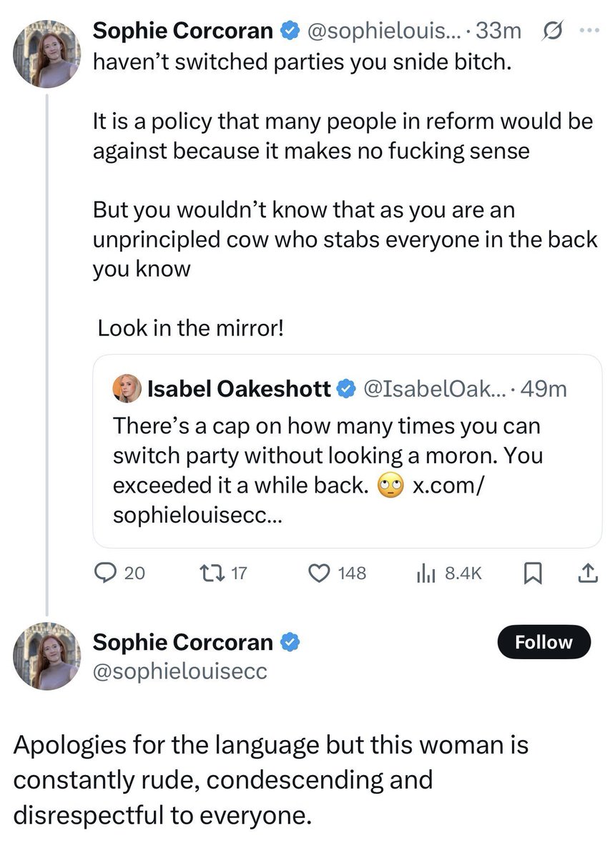Click the Isabel Oakeshott name in quoted post
The height and width of the screenshot is (858, 615).
pyautogui.click(x=239, y=389)
